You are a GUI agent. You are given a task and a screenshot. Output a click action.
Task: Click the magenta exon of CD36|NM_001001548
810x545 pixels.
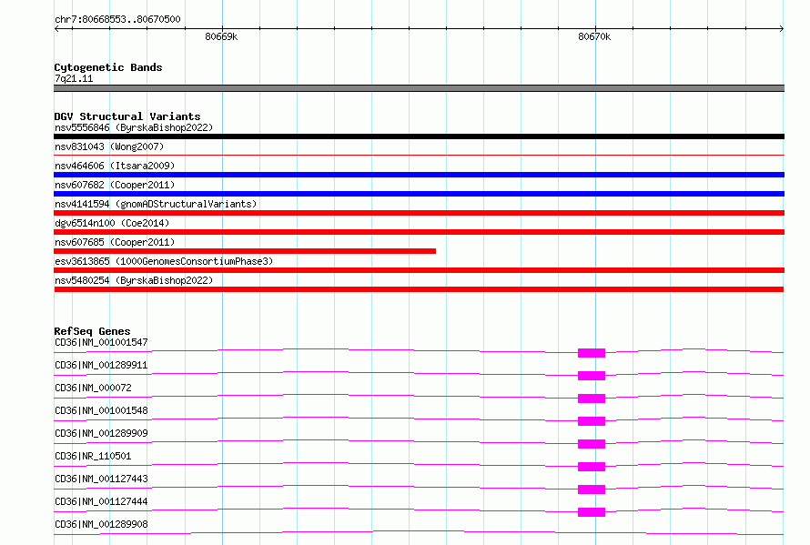coord(592,421)
